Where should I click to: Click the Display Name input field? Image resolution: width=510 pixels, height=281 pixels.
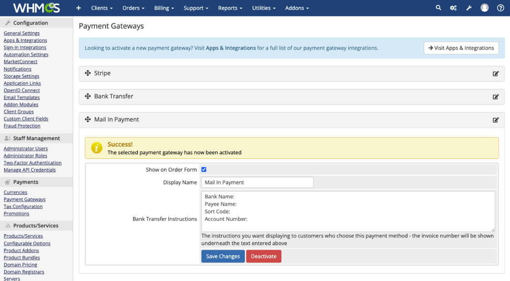257,182
